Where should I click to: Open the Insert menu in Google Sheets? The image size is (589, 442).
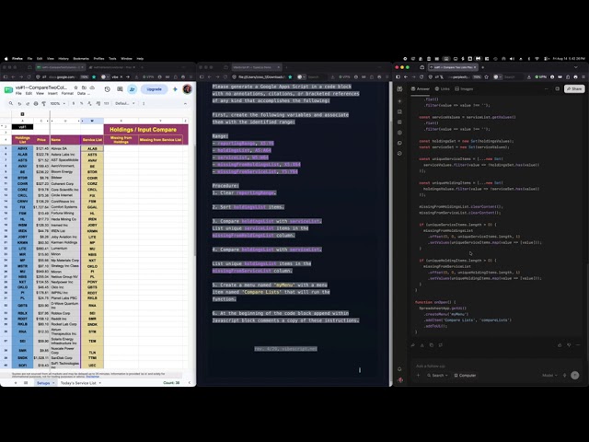coord(52,93)
